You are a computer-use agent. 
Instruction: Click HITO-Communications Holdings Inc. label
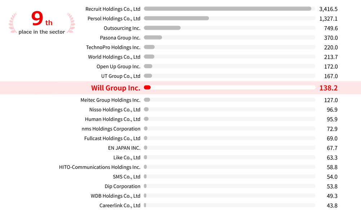tap(100, 167)
